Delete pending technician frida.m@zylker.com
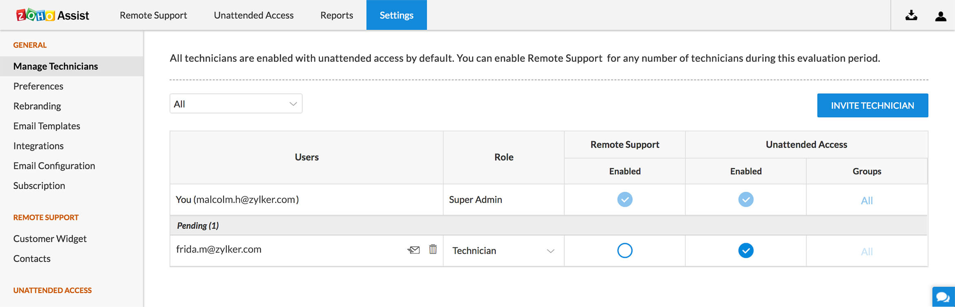The height and width of the screenshot is (307, 955). pos(433,249)
